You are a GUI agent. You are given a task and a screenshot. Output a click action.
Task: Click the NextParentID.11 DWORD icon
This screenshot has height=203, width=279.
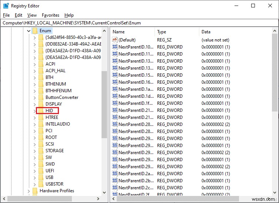point(115,54)
